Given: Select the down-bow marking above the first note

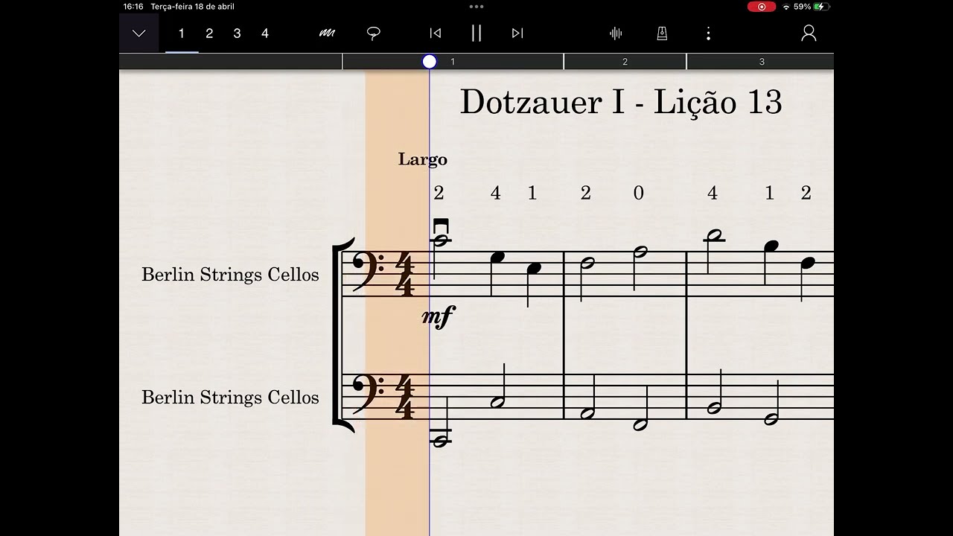Looking at the screenshot, I should click(441, 226).
